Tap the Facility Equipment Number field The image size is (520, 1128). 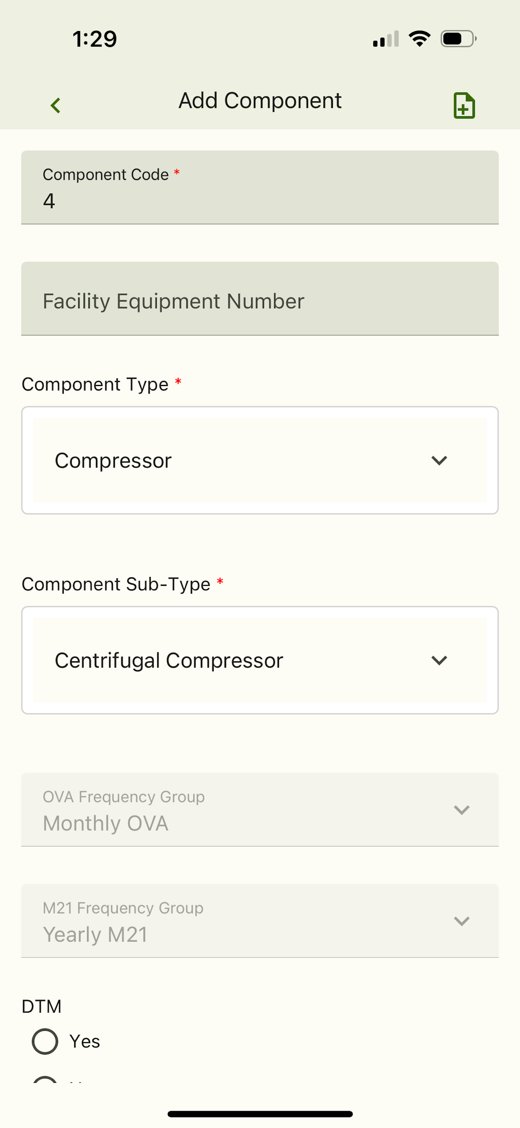coord(260,299)
